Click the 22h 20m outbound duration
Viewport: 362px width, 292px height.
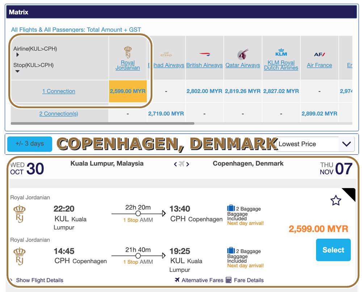pos(138,208)
